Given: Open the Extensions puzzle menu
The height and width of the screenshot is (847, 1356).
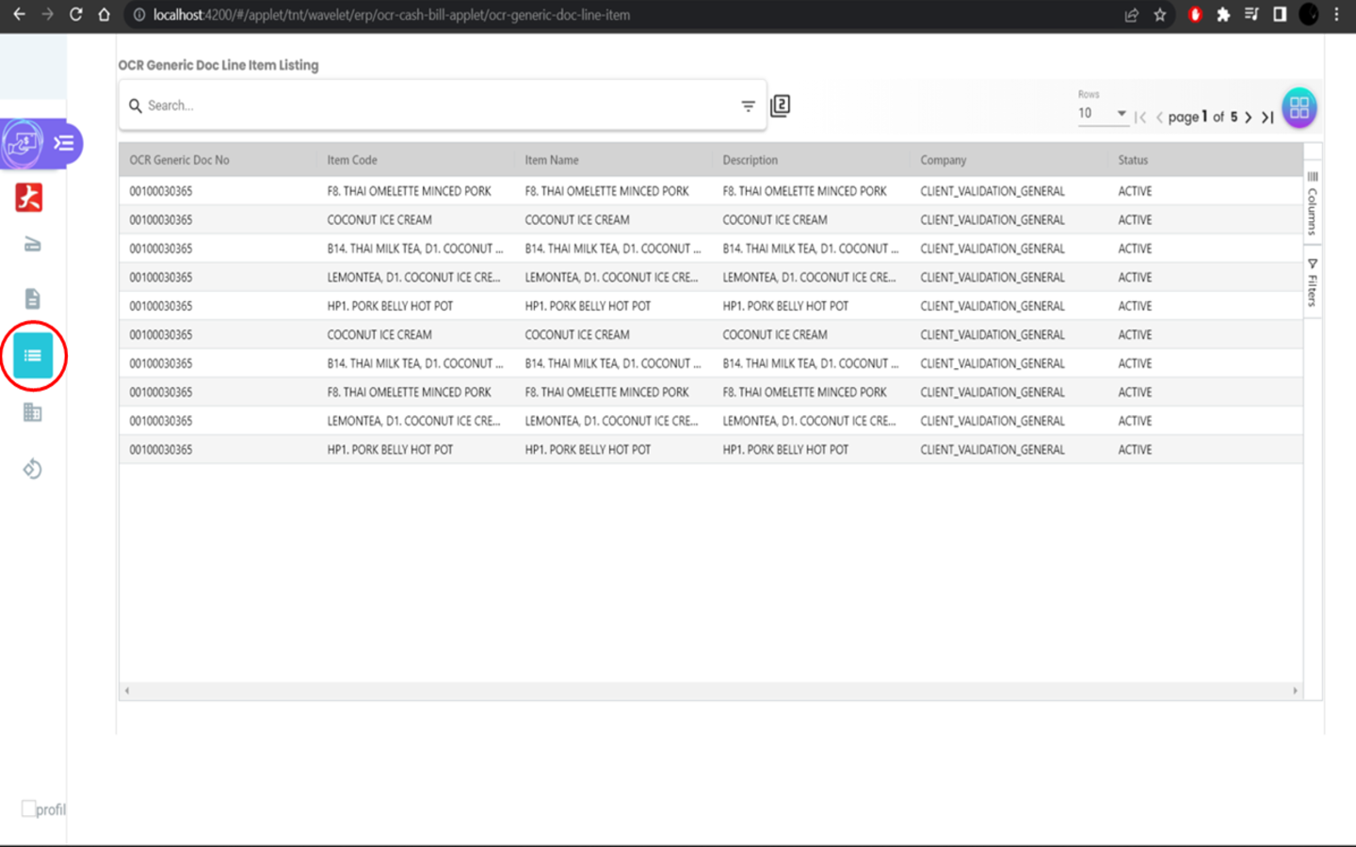Looking at the screenshot, I should pos(1223,15).
